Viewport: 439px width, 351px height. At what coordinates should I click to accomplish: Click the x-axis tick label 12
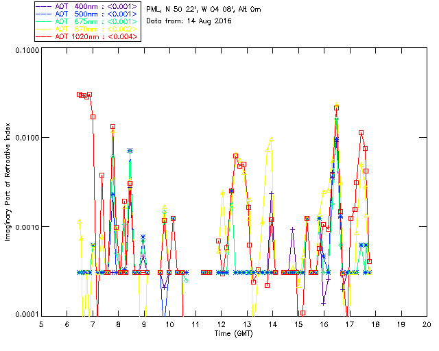(221, 324)
